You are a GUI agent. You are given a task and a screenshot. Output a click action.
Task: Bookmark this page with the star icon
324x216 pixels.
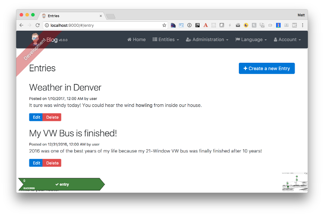[x=164, y=25]
